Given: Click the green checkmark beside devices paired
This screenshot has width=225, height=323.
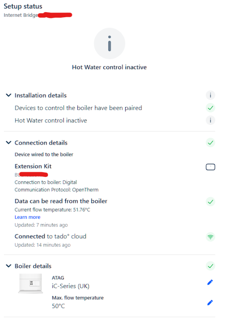Looking at the screenshot, I should coord(210,108).
